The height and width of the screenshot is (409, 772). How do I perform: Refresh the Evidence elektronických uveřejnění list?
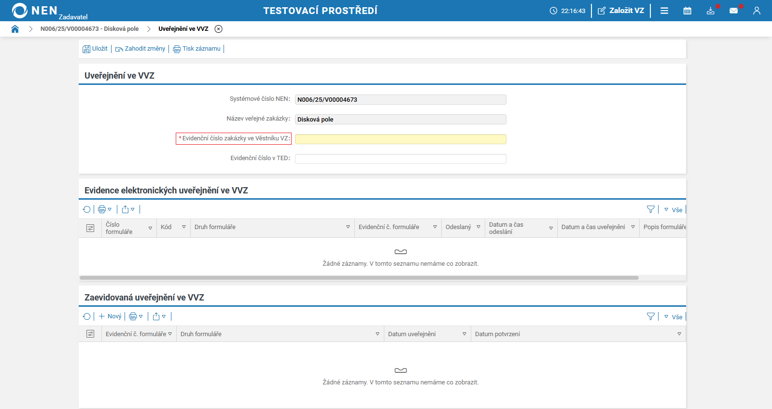(x=87, y=209)
